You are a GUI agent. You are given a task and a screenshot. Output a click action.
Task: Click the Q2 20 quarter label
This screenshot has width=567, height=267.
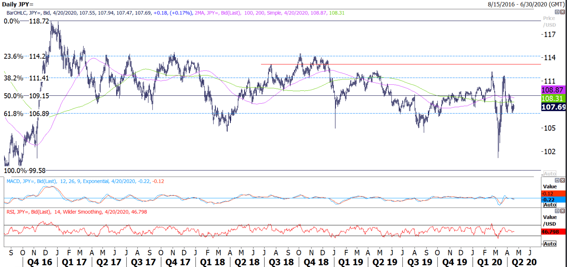(524, 262)
